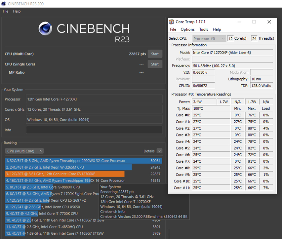Close the Core Temp window
This screenshot has height=239, width=282.
click(269, 22)
